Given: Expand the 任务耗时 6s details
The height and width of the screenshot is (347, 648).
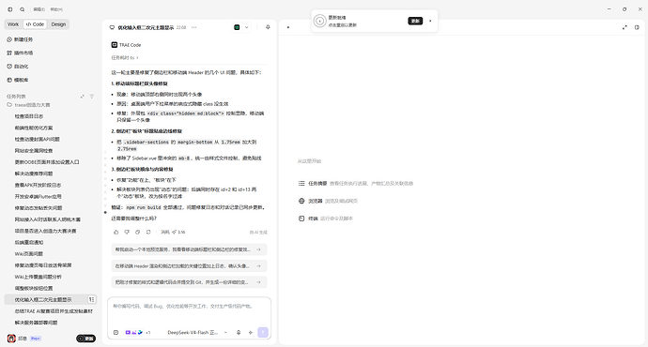Looking at the screenshot, I should [x=125, y=58].
